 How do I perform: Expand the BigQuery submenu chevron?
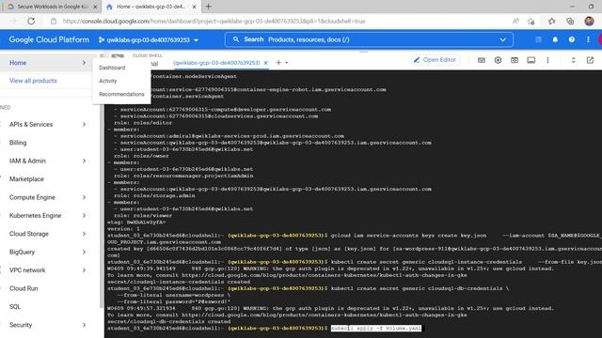[x=84, y=252]
